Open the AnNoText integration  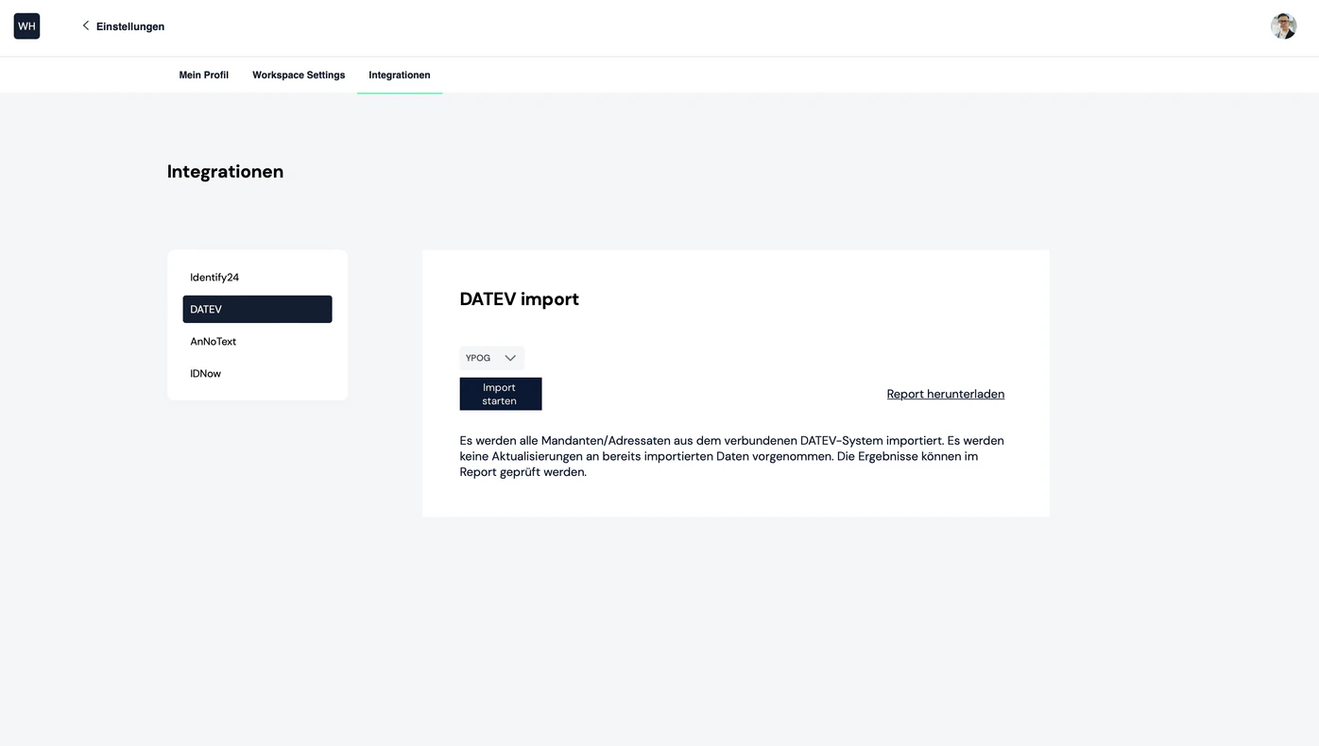257,342
